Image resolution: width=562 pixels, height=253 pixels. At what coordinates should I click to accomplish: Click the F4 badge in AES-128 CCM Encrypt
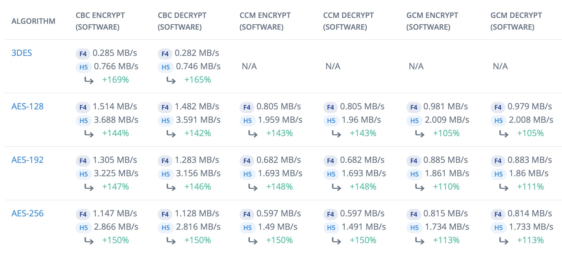247,107
